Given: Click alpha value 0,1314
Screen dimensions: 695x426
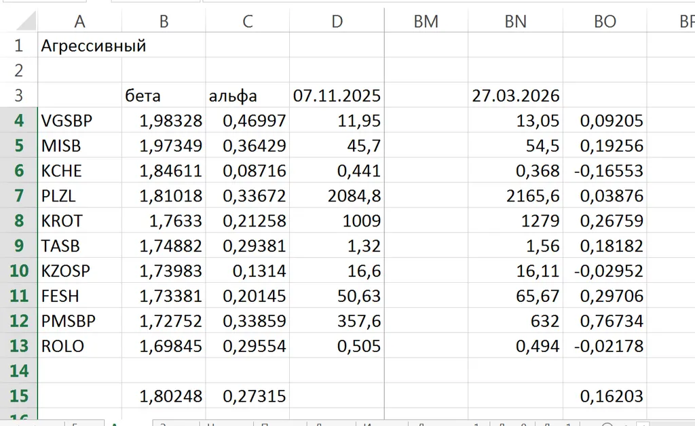Looking at the screenshot, I should click(x=247, y=271).
